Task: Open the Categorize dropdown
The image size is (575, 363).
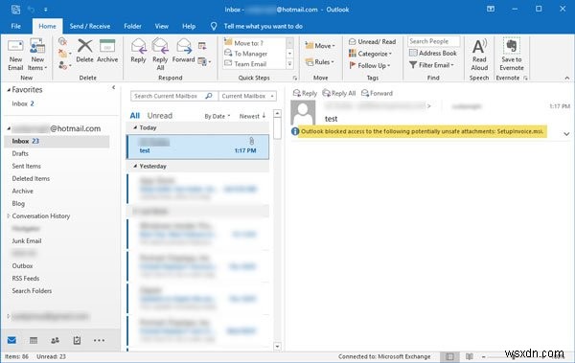Action: pos(370,54)
